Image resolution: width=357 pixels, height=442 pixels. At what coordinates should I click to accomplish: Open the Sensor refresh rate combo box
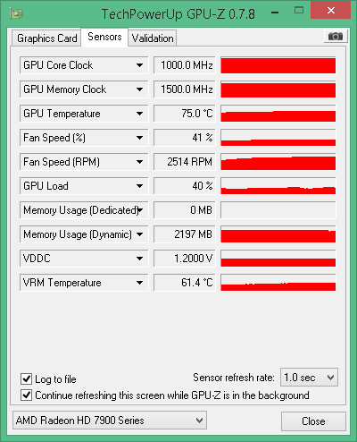(309, 378)
